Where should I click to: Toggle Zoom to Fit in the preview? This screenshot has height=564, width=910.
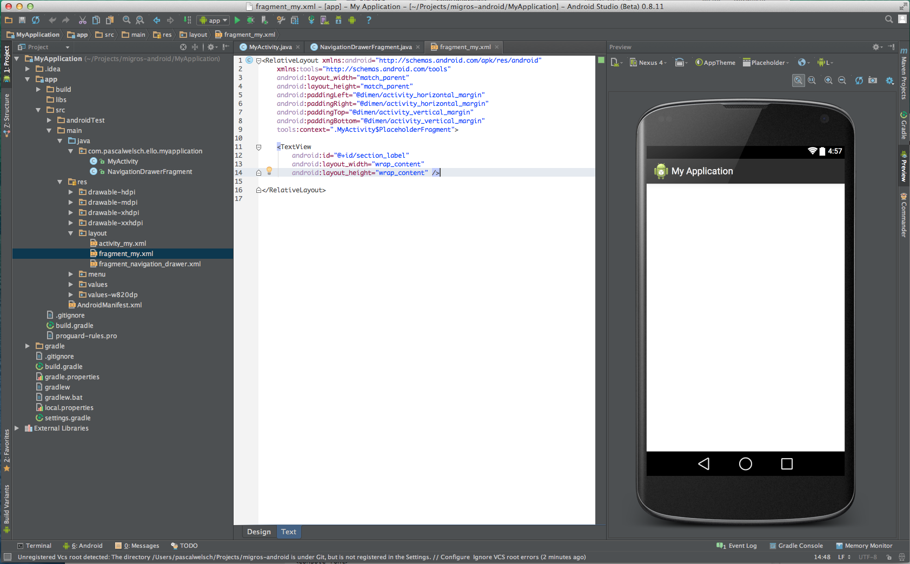[799, 80]
